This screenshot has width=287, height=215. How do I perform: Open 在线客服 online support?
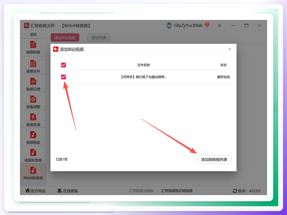pyautogui.click(x=68, y=191)
